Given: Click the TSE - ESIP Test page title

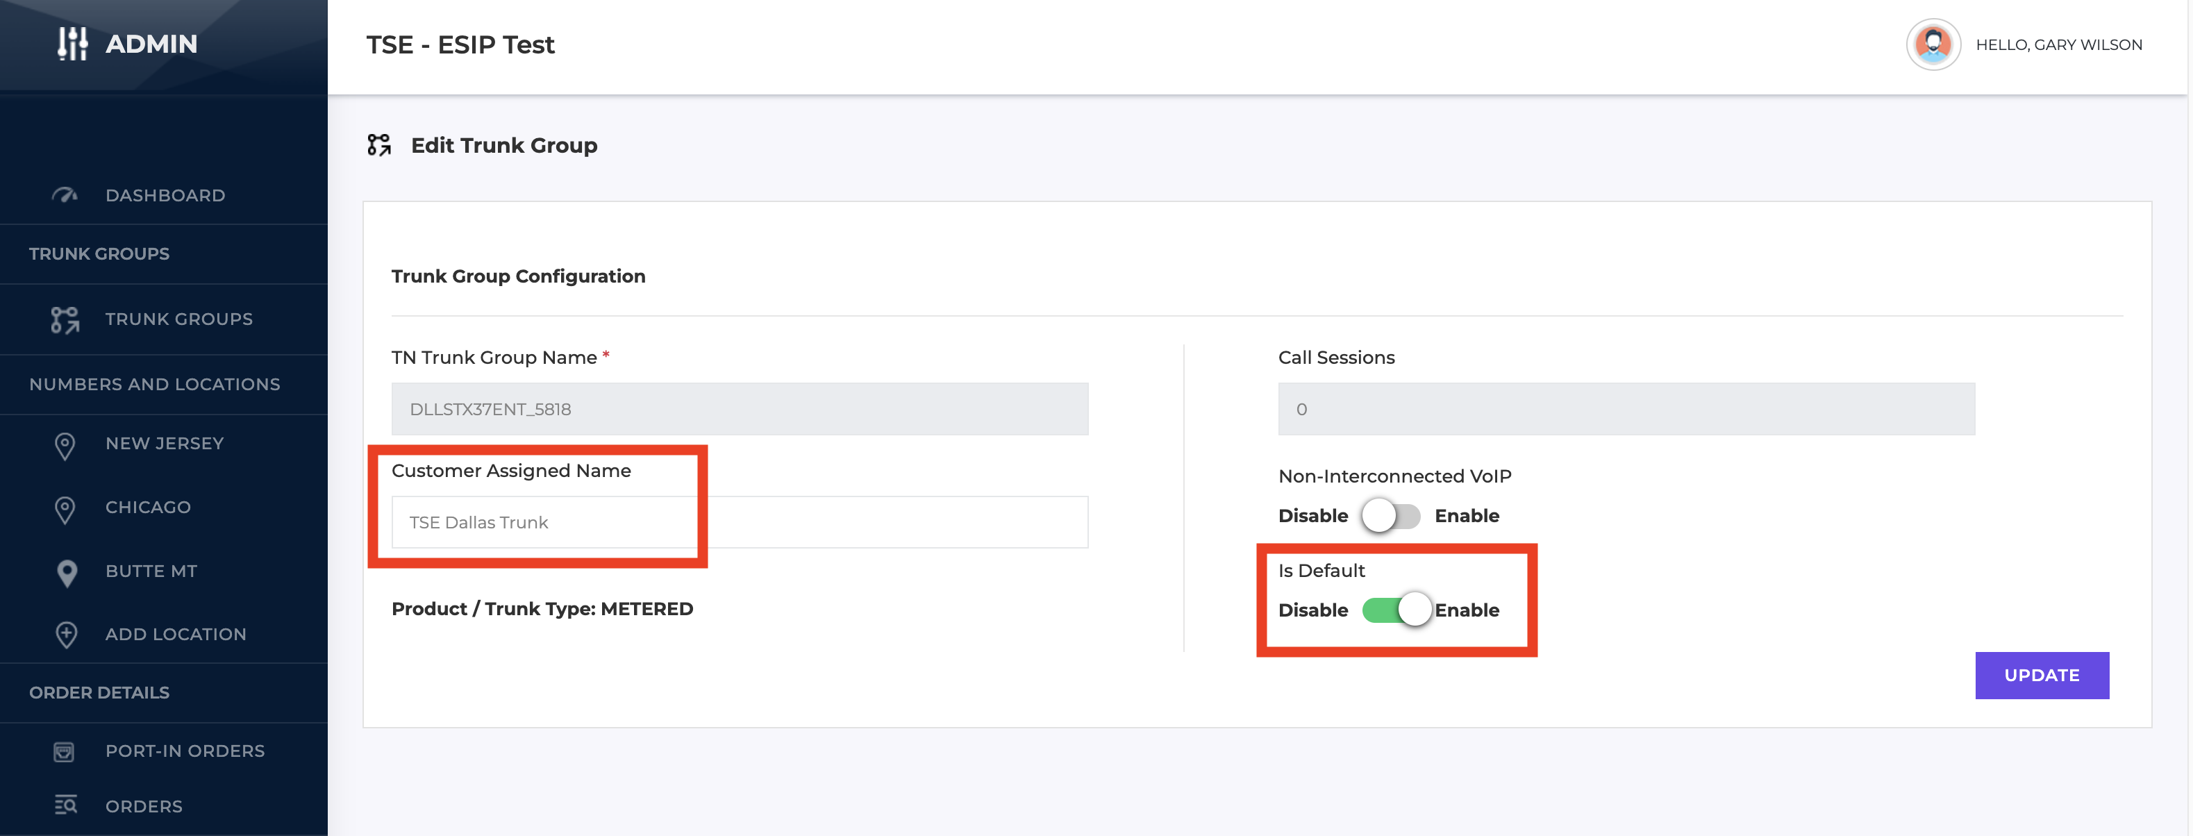Looking at the screenshot, I should [460, 44].
